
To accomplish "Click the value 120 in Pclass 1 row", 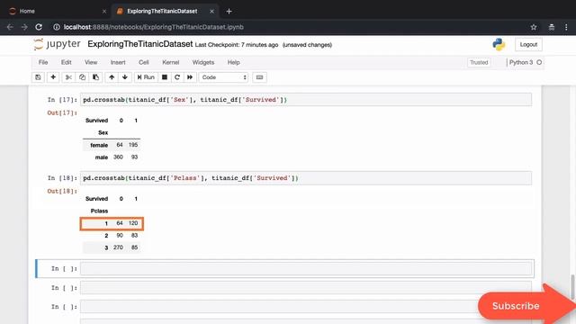I will (x=133, y=223).
